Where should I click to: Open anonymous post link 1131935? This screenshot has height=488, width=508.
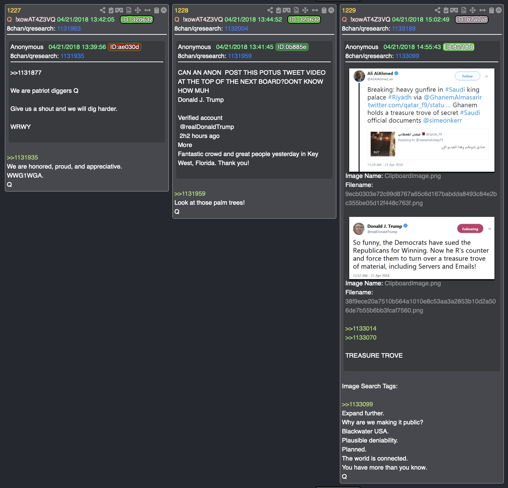click(72, 56)
